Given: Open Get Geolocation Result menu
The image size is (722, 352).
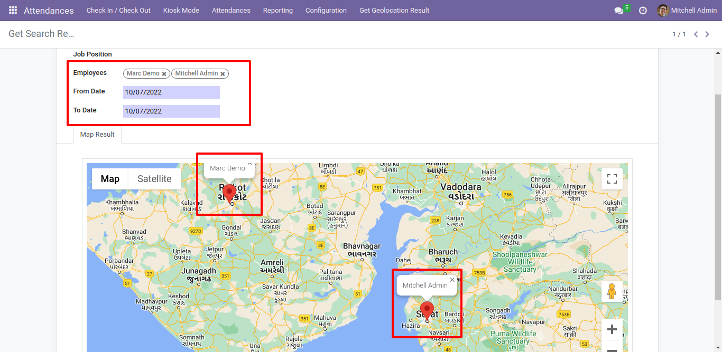Looking at the screenshot, I should (x=394, y=11).
